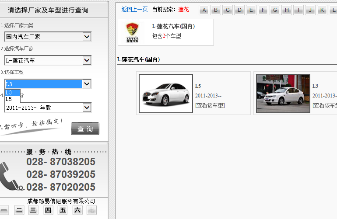Open the 2011-2013 年款 year dropdown
Screen dimensions: 337x219
pyautogui.click(x=48, y=108)
